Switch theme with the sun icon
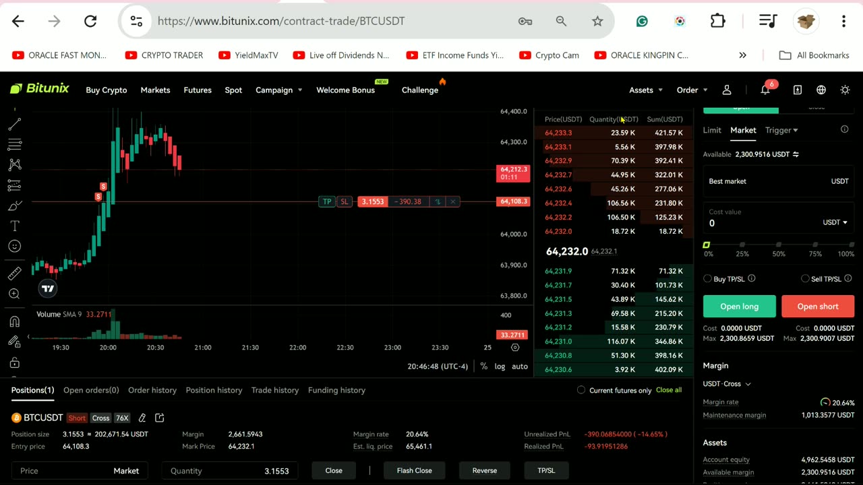 (845, 90)
